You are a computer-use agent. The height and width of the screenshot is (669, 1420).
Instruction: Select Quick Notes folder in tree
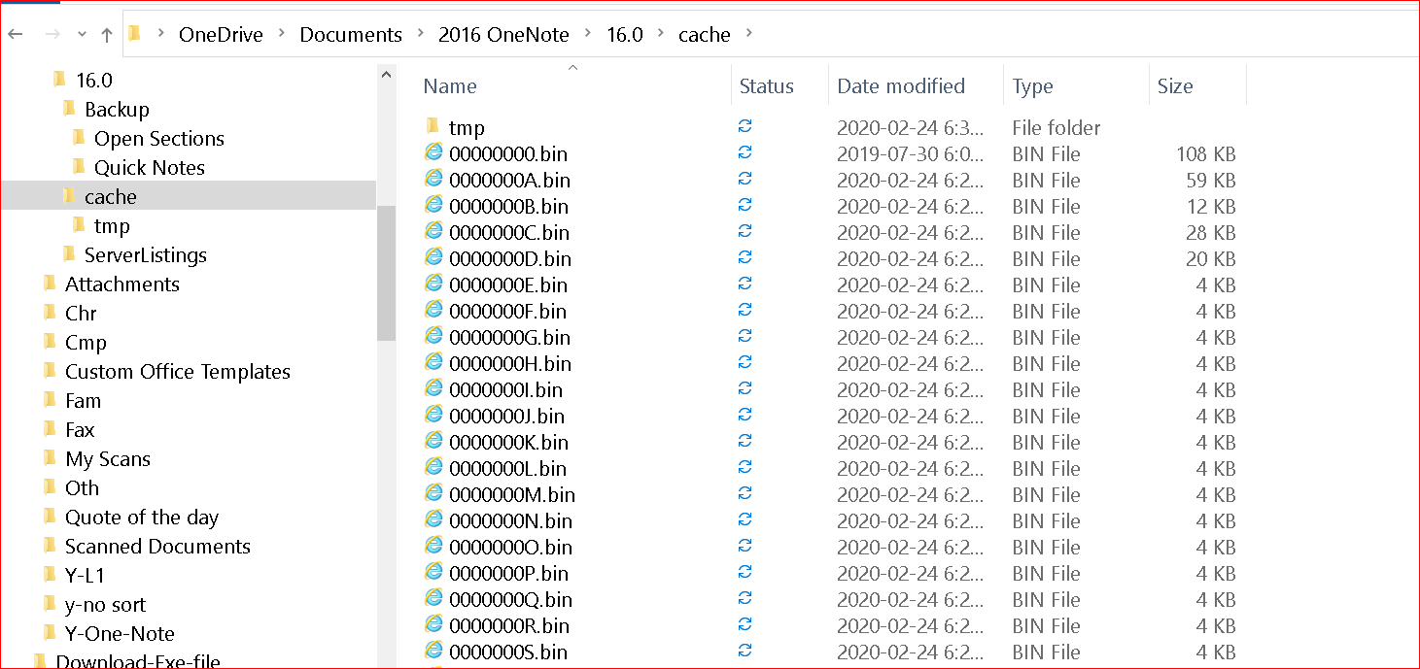pyautogui.click(x=150, y=167)
